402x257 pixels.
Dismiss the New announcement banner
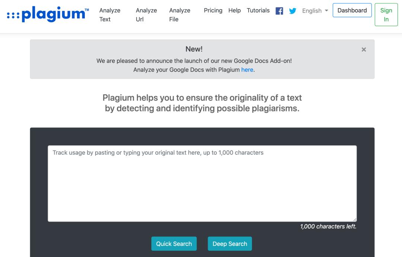pos(364,50)
